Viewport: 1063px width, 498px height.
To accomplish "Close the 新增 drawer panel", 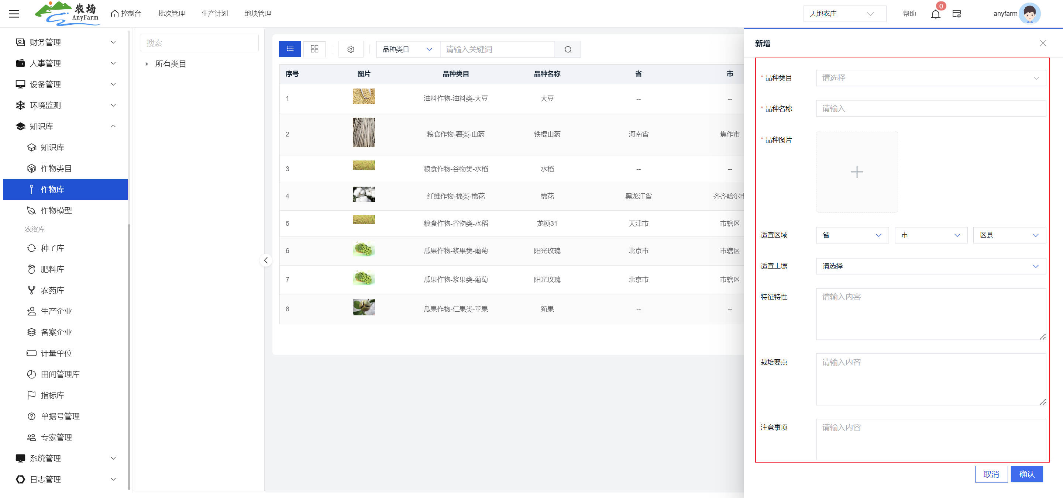I will click(x=1042, y=43).
